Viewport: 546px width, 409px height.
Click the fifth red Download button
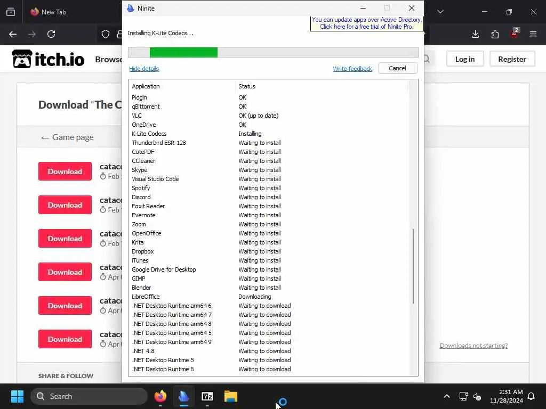pyautogui.click(x=65, y=305)
